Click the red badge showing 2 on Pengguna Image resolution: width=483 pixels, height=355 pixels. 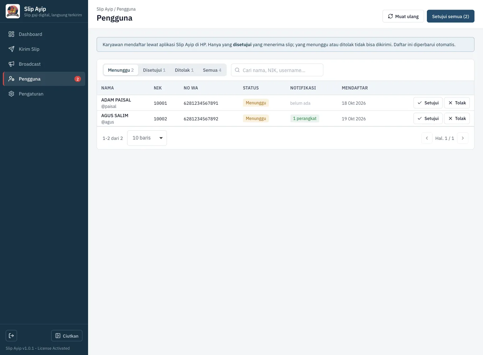pyautogui.click(x=77, y=79)
